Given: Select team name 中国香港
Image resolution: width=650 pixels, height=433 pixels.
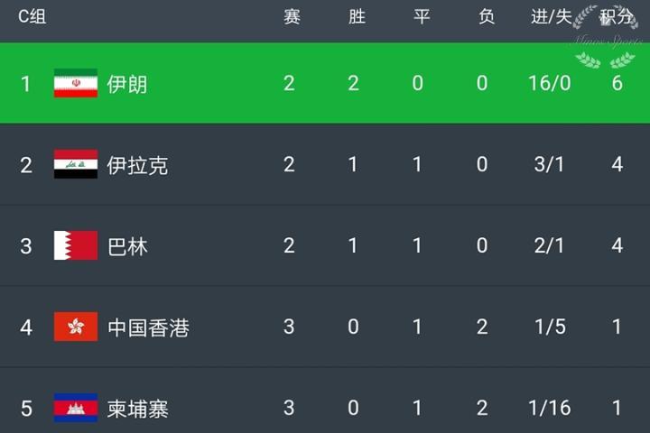Looking at the screenshot, I should (x=148, y=327).
